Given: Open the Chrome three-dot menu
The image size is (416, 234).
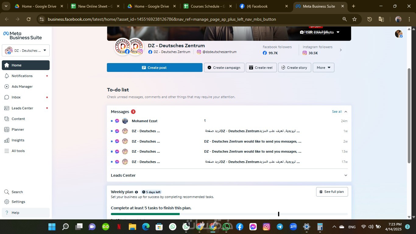Looking at the screenshot, I should 409,19.
